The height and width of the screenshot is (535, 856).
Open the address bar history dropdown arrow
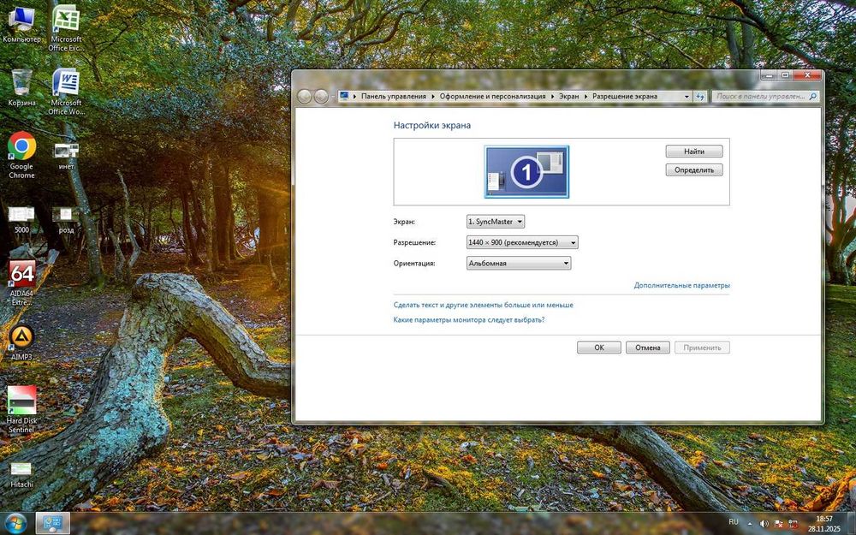click(687, 97)
